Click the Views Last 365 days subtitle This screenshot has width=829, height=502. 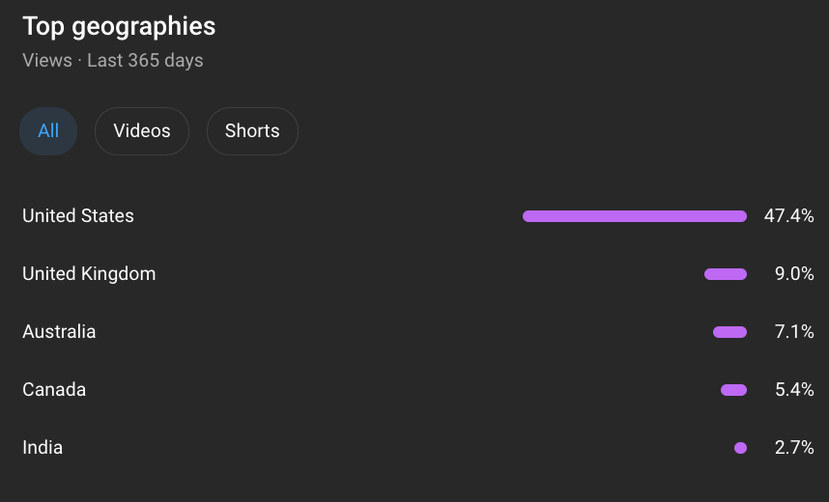113,60
